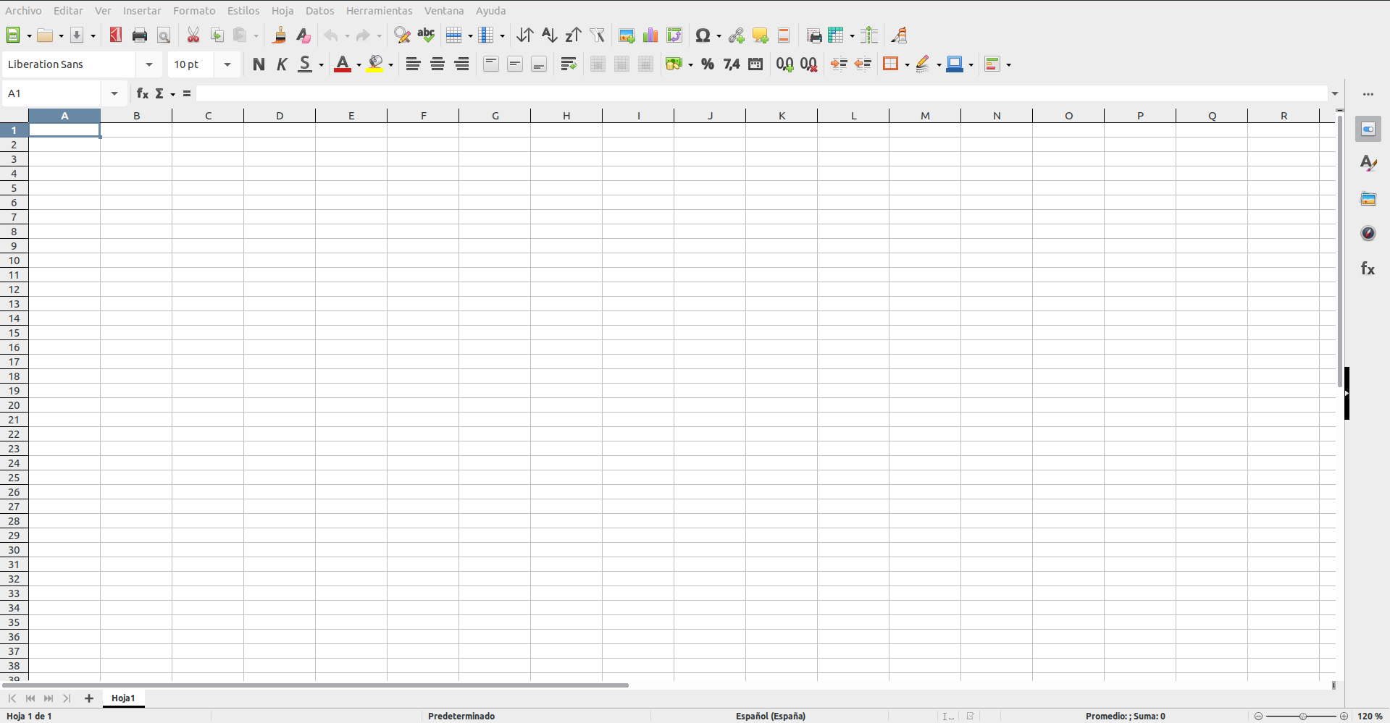Click the Export as PDF icon
The width and height of the screenshot is (1390, 723).
116,35
